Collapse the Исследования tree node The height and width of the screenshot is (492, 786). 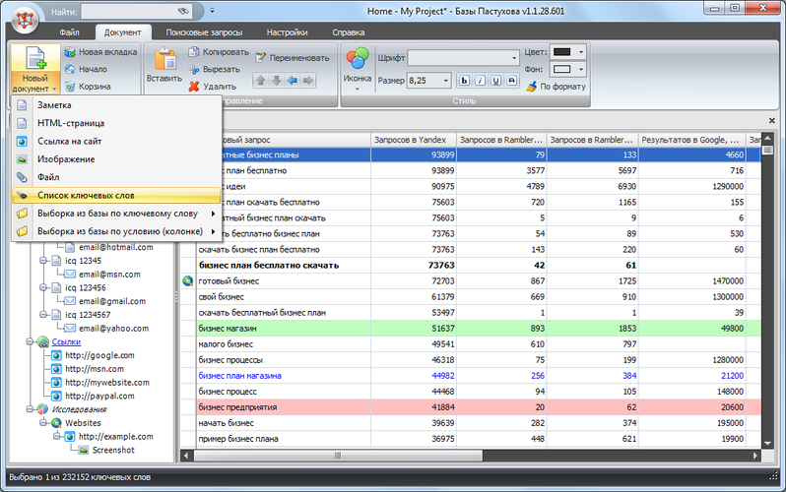click(x=31, y=409)
